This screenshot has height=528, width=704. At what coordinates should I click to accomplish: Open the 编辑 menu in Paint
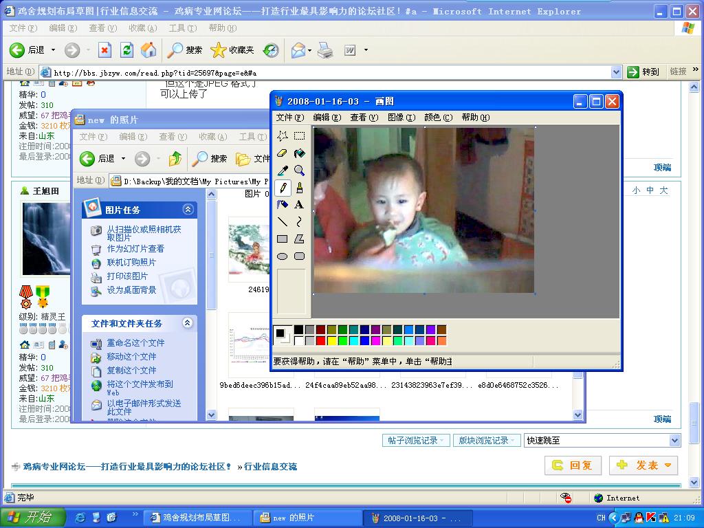327,118
